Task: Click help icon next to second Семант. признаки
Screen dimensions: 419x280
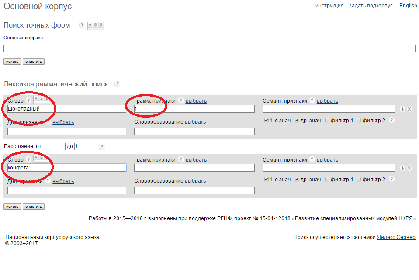Action: (x=312, y=159)
